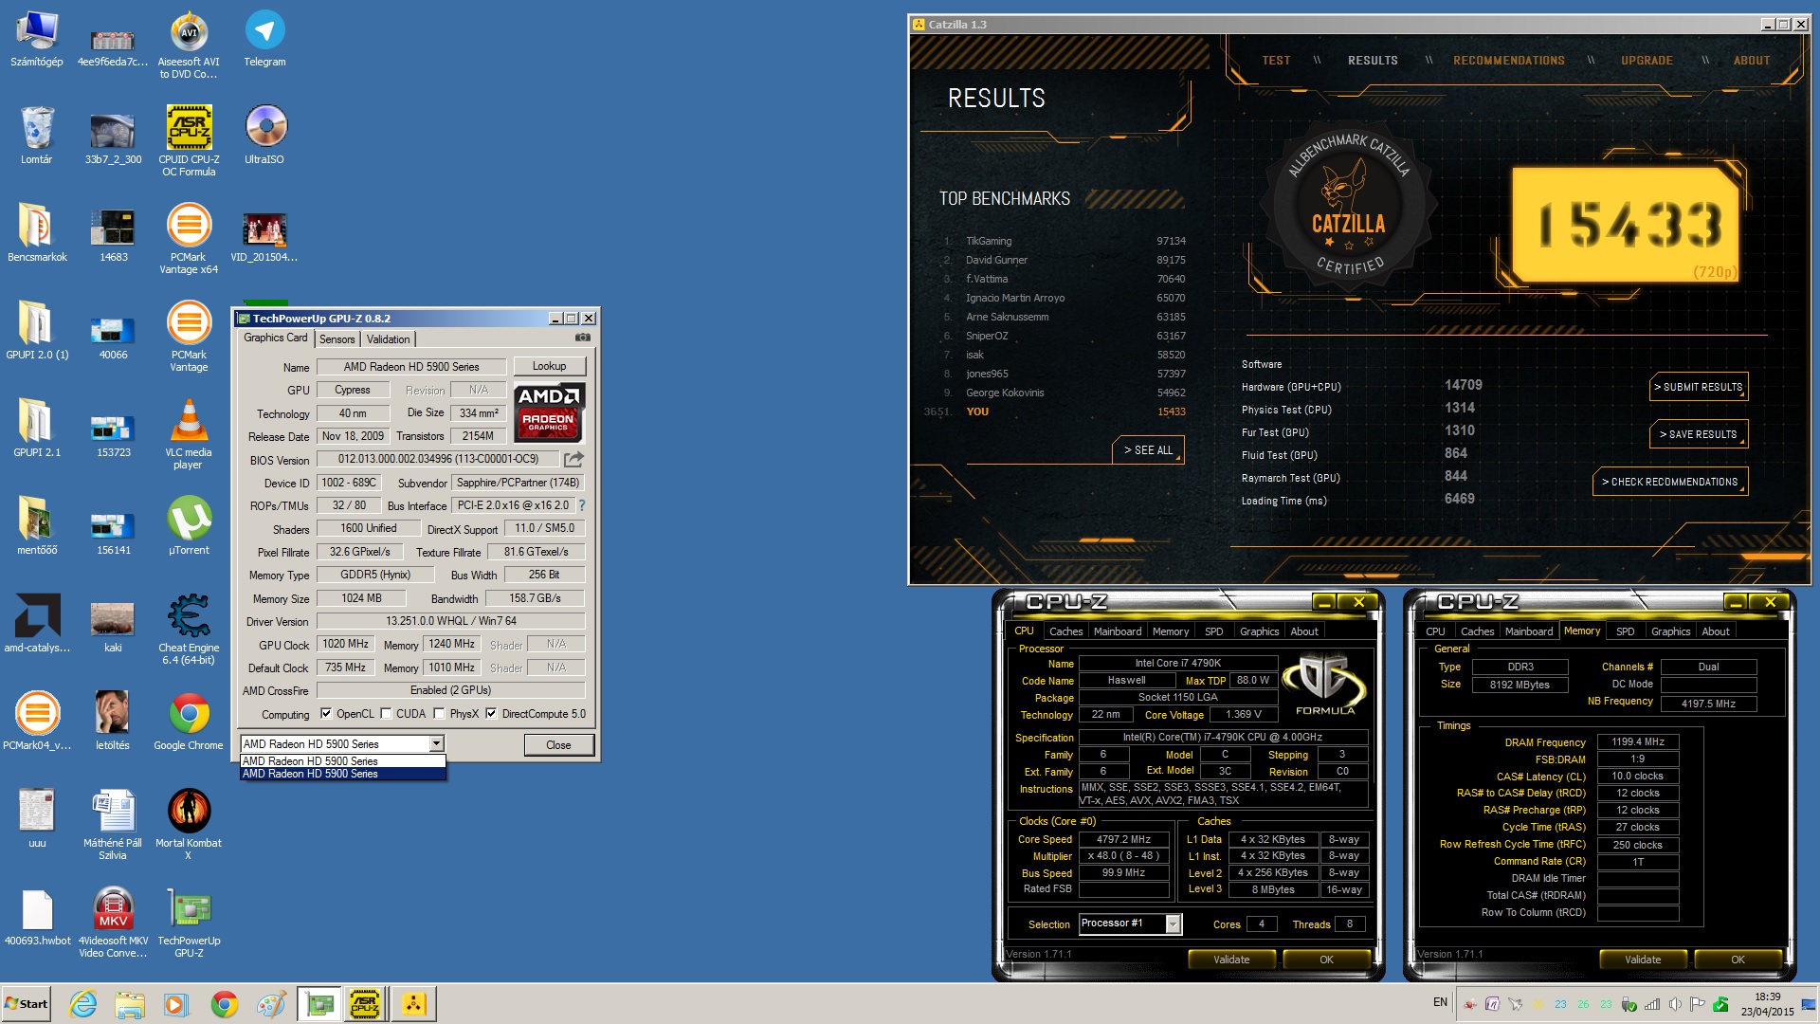The image size is (1820, 1024).
Task: Open CPUID CPU-Z OC Formula shortcut
Action: click(189, 140)
